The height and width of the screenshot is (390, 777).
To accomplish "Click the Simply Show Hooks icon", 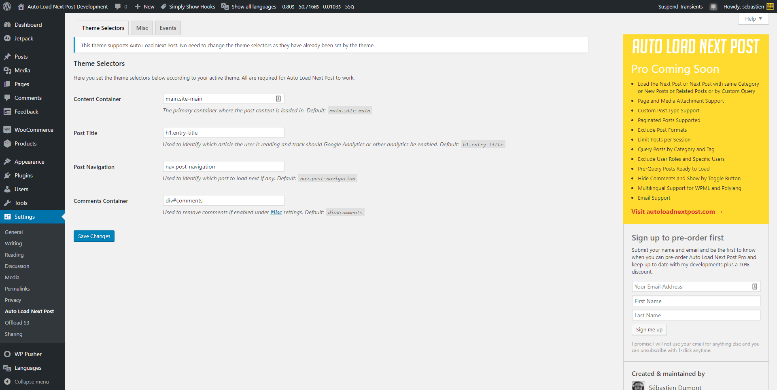I will click(x=163, y=6).
